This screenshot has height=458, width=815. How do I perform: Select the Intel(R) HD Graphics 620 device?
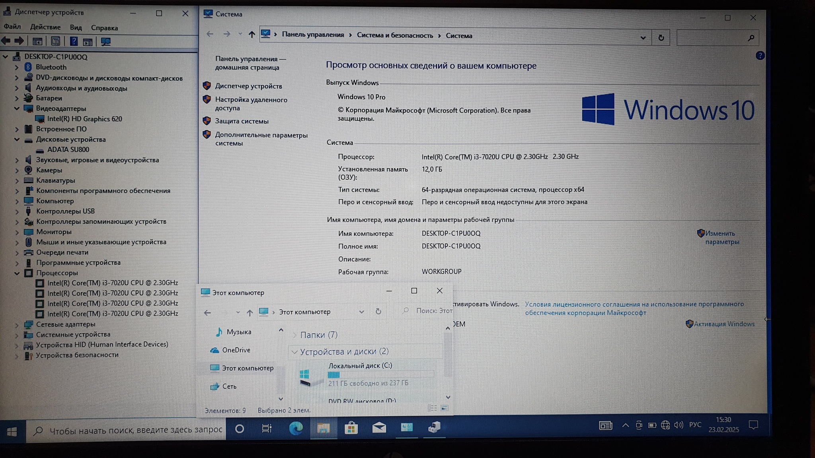(x=84, y=119)
